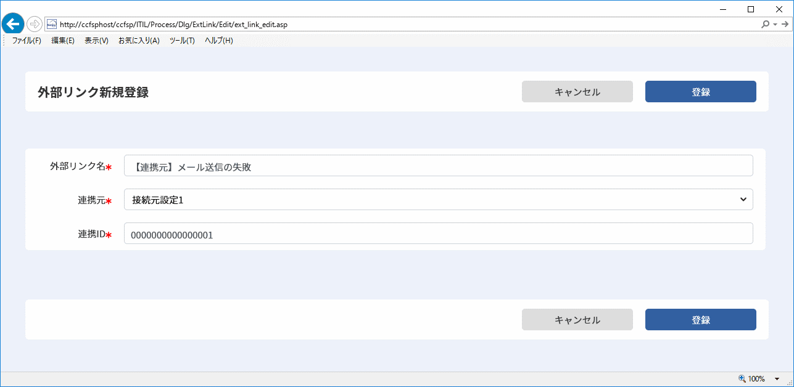The image size is (794, 387).
Task: Click the top キャンセル button
Action: pyautogui.click(x=577, y=92)
